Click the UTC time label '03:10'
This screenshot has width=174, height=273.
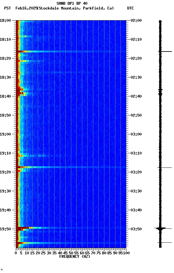136,153
